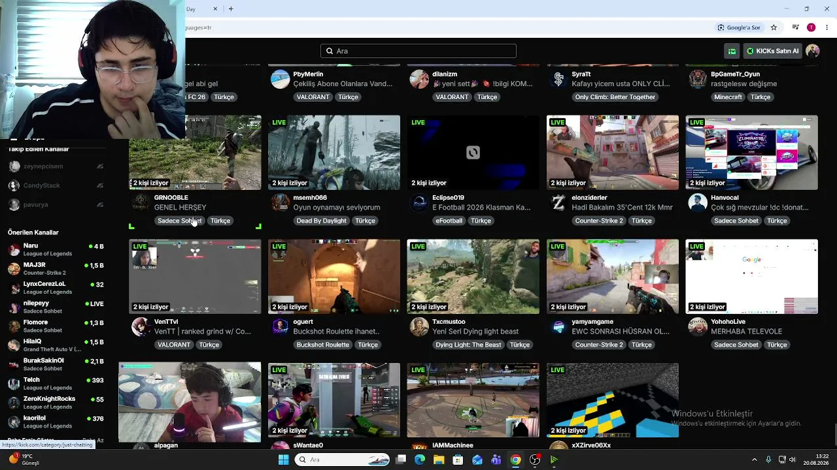Screen dimensions: 837x470
Task: Open Microsoft Edge from the taskbar
Action: coord(420,460)
